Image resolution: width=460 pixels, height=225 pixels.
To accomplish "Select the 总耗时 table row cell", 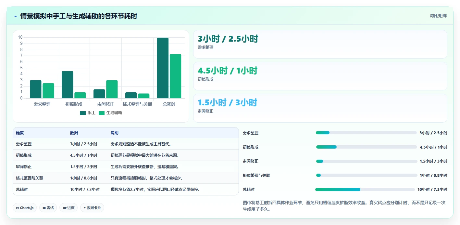I will (22, 190).
